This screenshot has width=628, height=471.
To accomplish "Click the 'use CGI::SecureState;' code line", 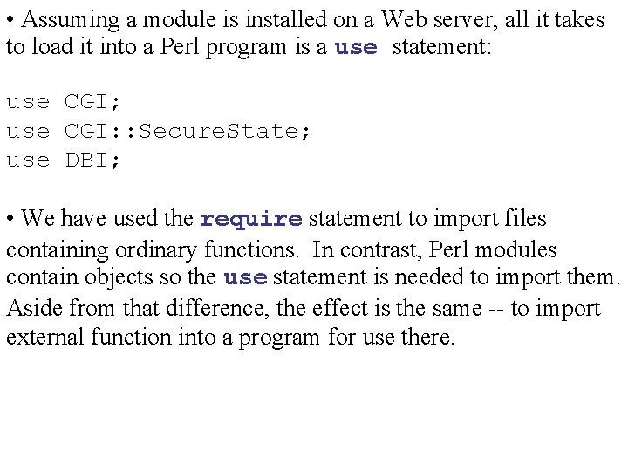I will tap(158, 131).
